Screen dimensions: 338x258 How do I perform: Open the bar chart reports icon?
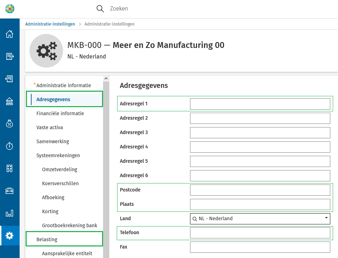(9, 213)
